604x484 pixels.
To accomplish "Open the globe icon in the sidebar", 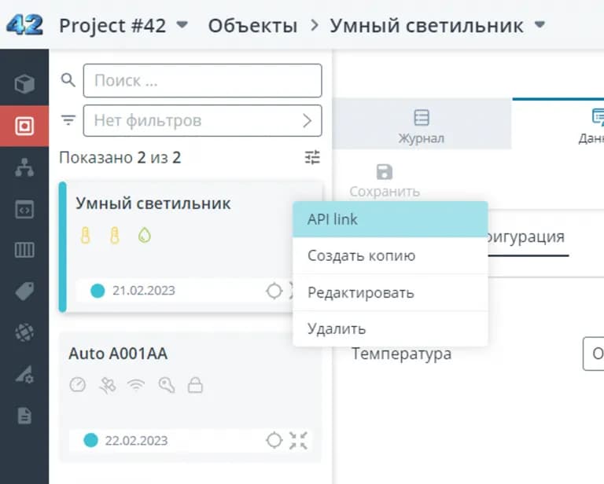I will point(24,333).
